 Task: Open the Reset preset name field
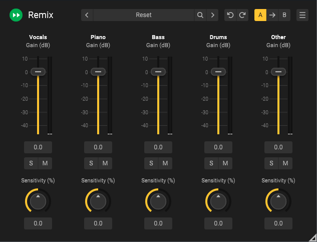click(x=144, y=15)
